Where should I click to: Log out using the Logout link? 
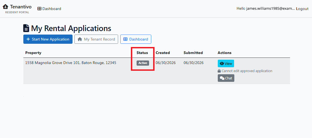[302, 9]
